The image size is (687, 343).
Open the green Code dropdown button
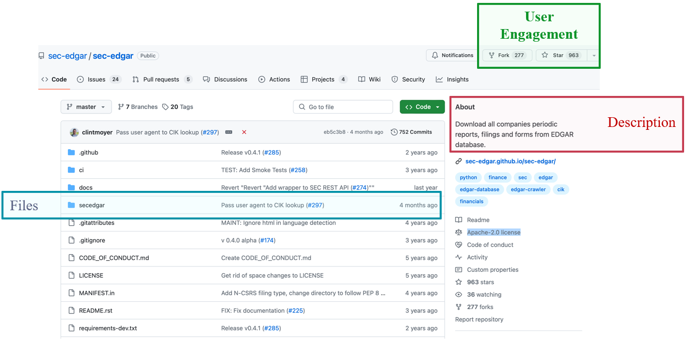[422, 107]
